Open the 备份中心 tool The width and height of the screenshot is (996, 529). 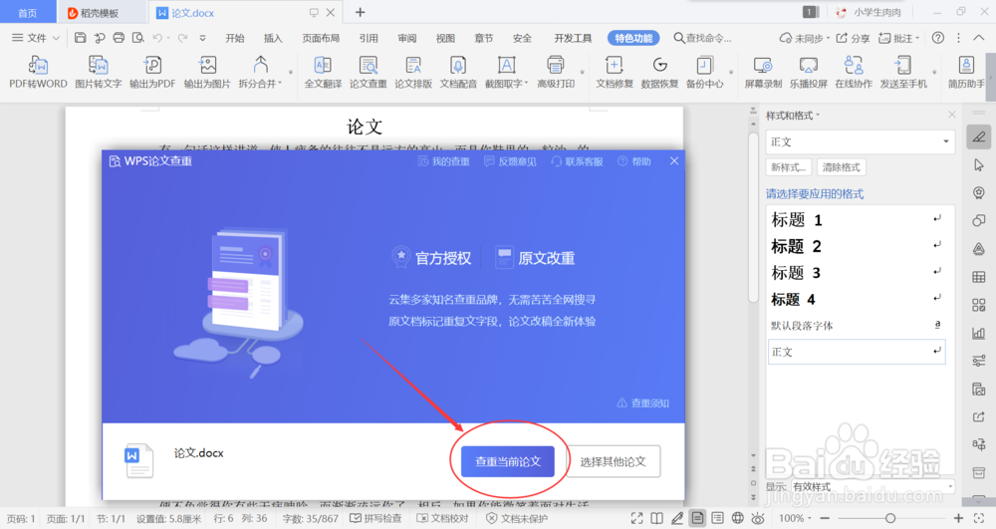coord(704,72)
